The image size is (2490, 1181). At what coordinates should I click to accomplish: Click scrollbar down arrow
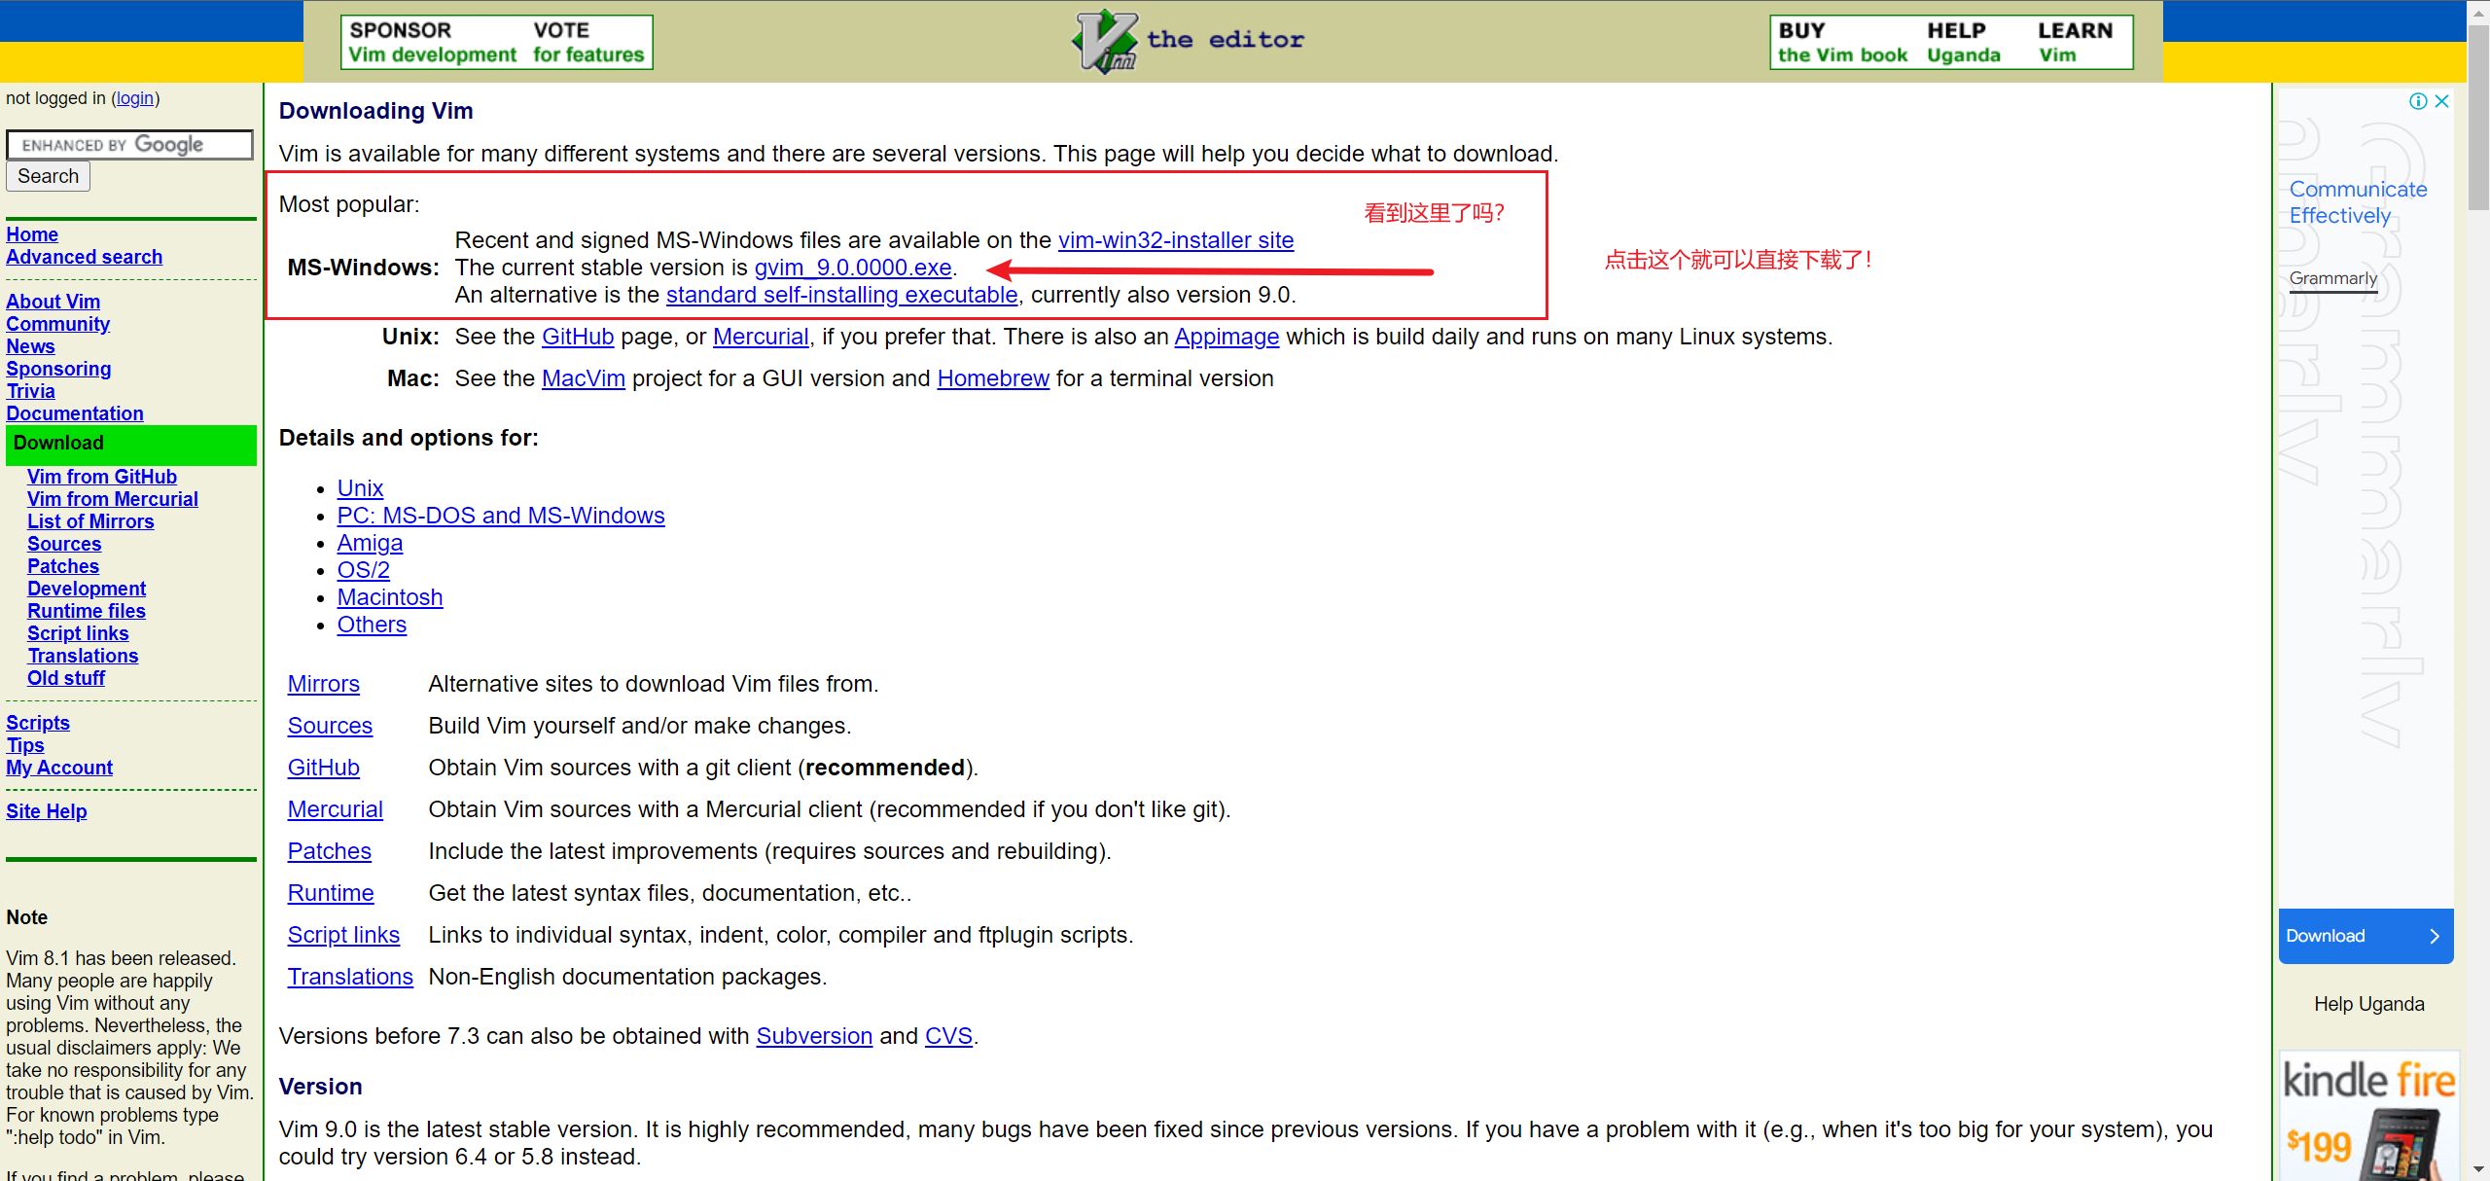[2478, 1169]
